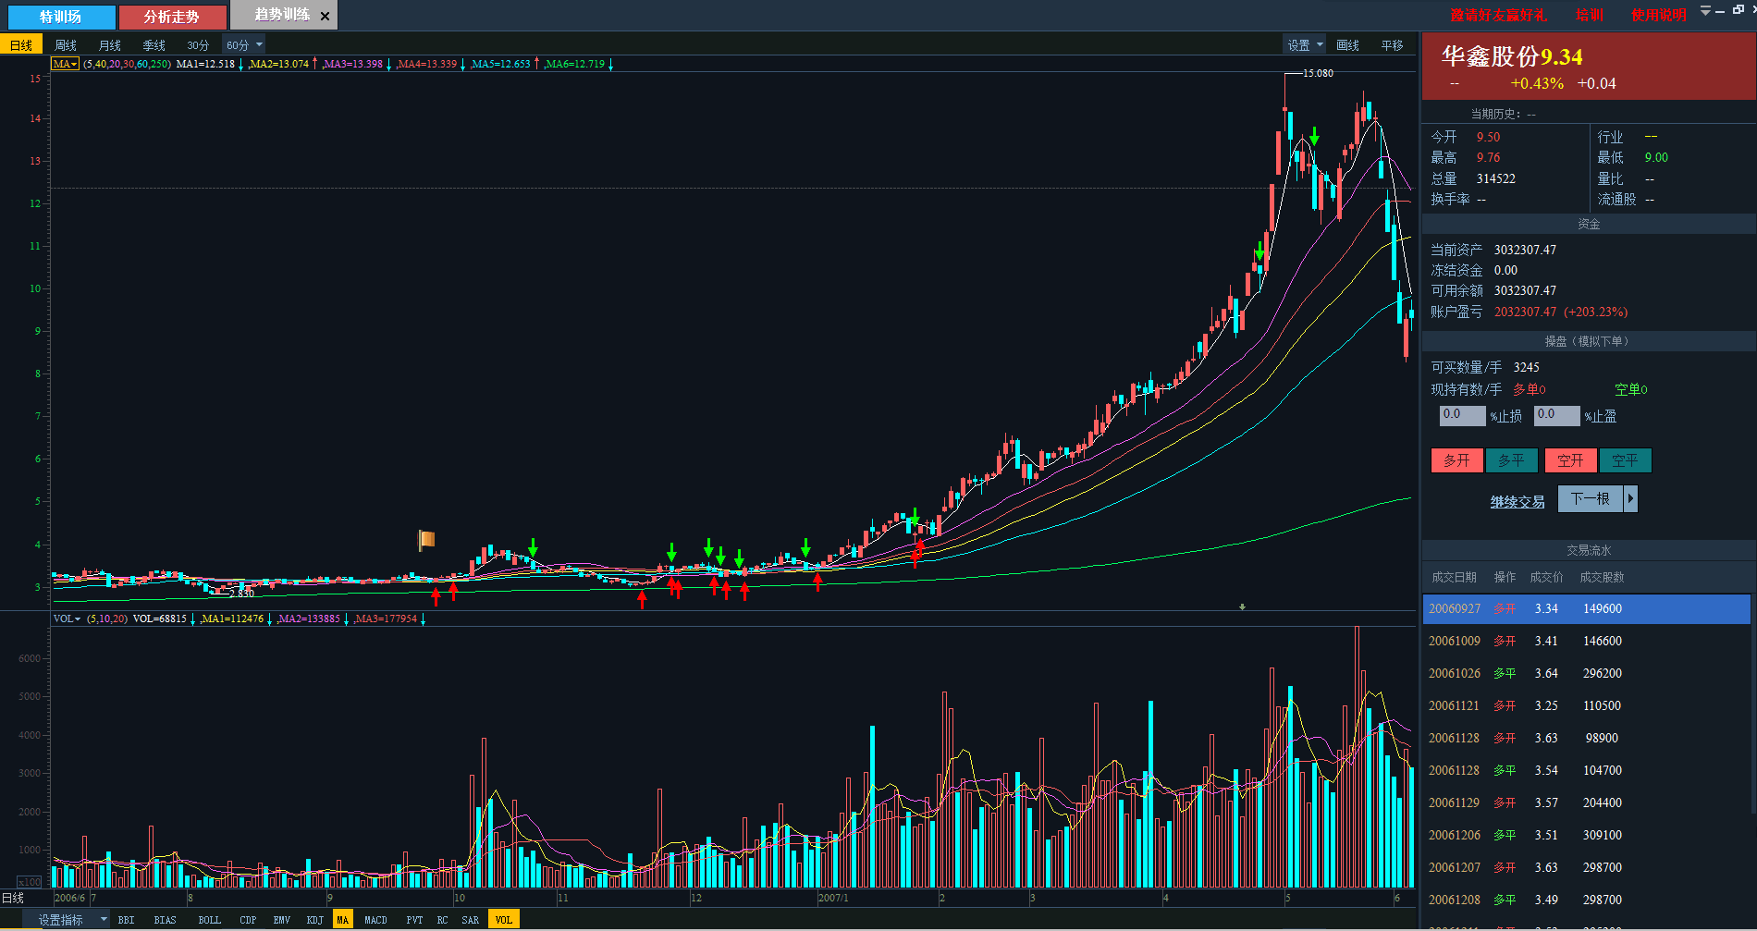Click the play arrow beside 下一根
The image size is (1757, 931).
pos(1630,499)
